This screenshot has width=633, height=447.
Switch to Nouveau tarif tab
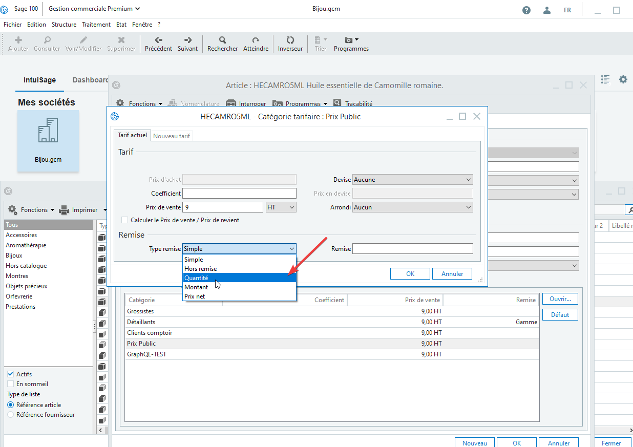[172, 136]
